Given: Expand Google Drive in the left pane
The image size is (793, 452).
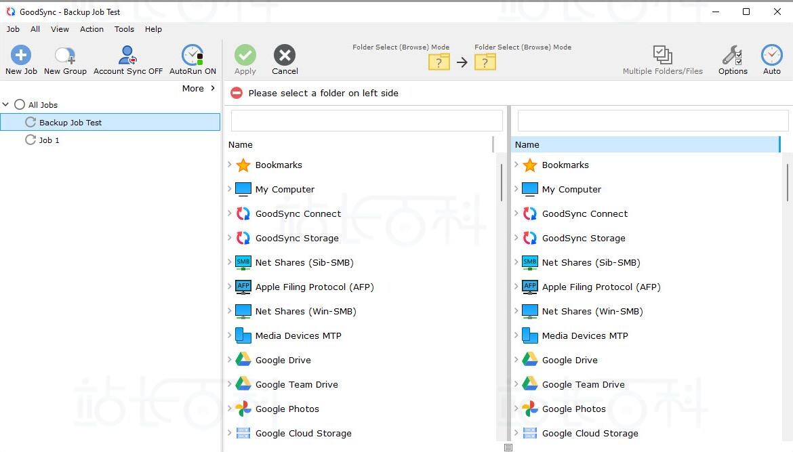Looking at the screenshot, I should (230, 359).
